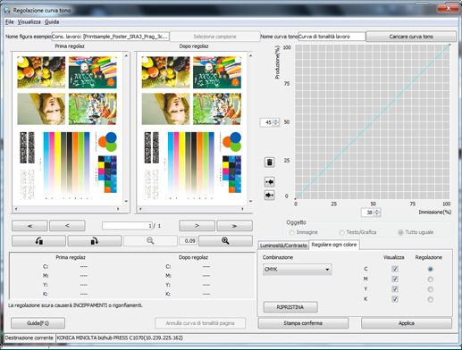Switch to Luminosità/Contrasto tab
Image resolution: width=462 pixels, height=350 pixels.
tap(283, 246)
